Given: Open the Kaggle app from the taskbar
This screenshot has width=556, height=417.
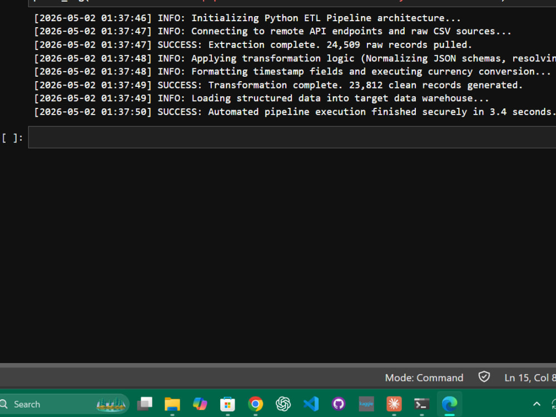Looking at the screenshot, I should 366,404.
